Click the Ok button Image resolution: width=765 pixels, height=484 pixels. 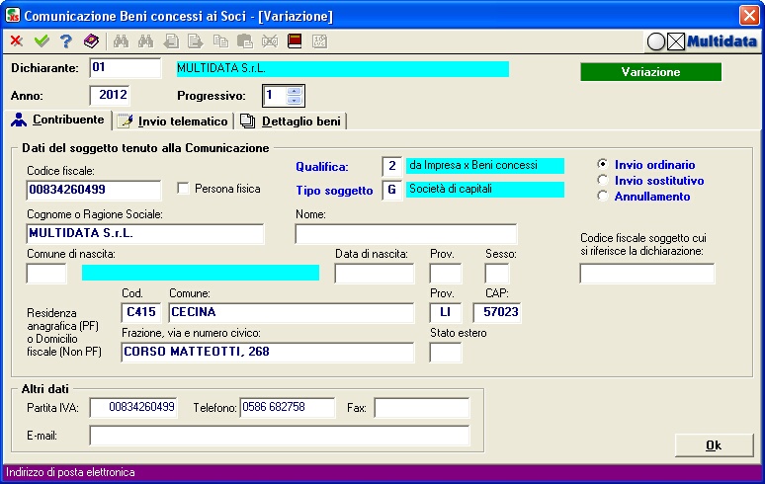714,445
